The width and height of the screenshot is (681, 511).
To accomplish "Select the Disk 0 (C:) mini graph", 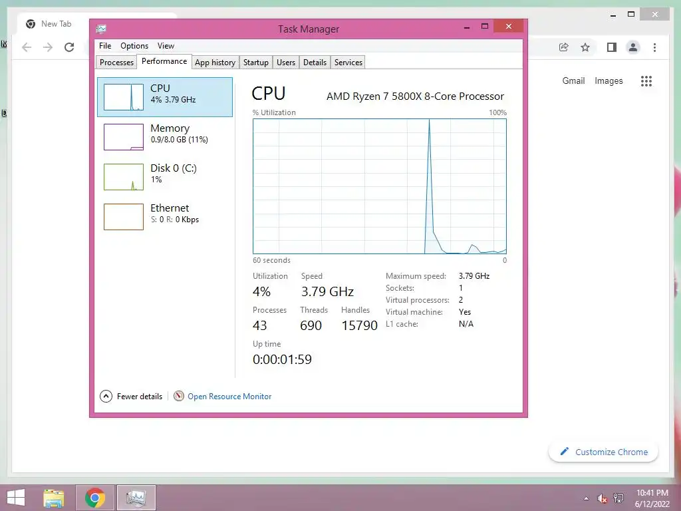I will (x=123, y=177).
